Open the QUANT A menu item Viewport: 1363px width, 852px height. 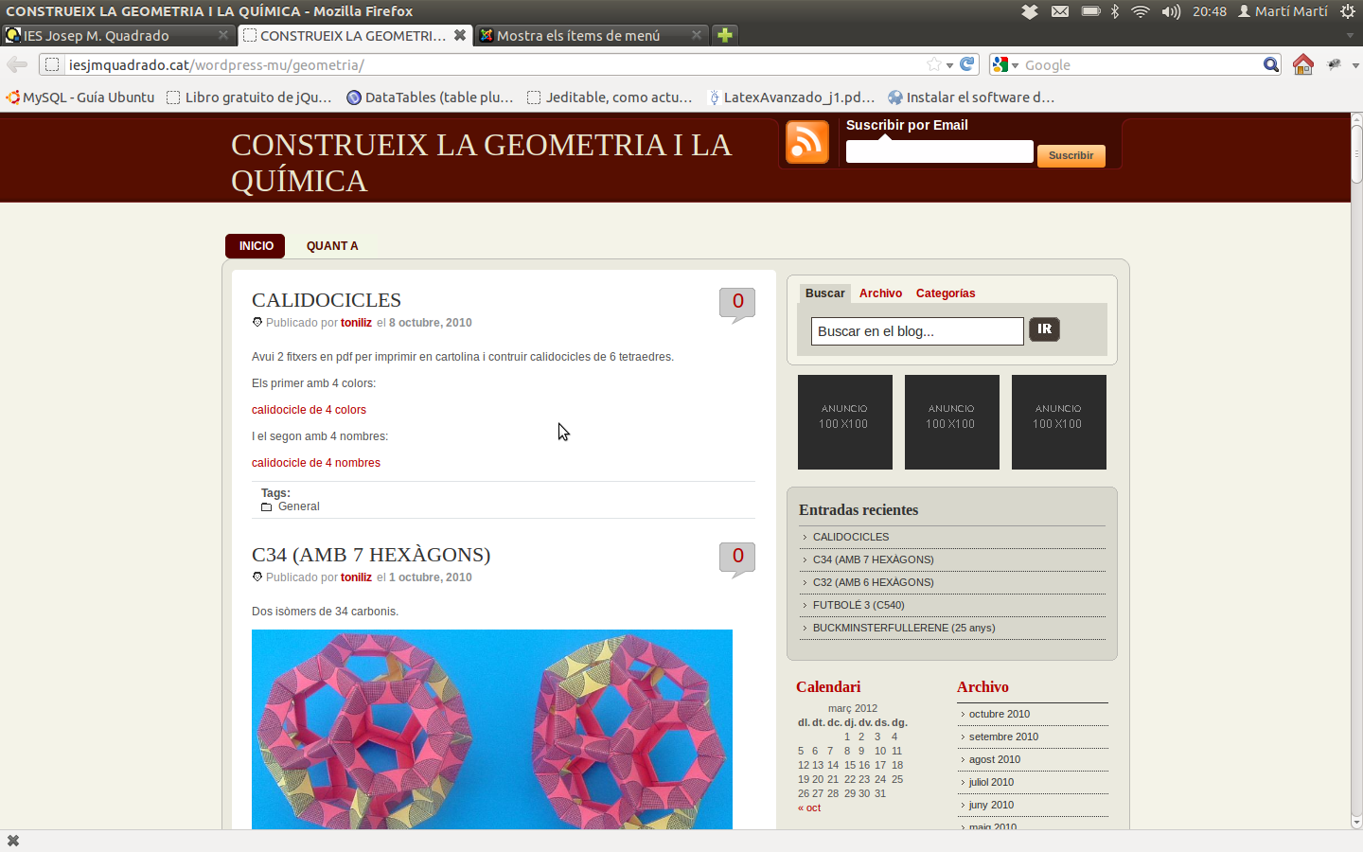pyautogui.click(x=332, y=246)
